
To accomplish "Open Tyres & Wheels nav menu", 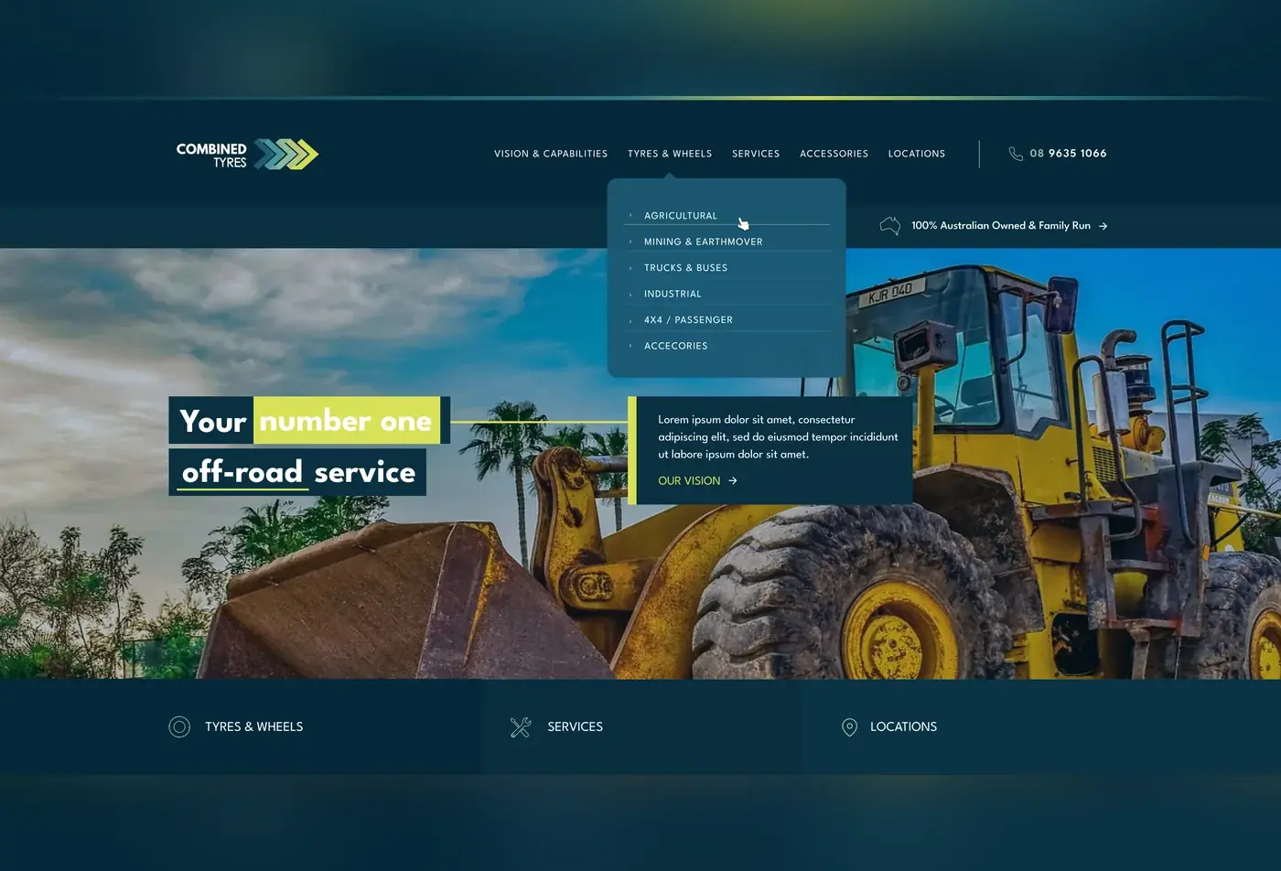I will coord(670,154).
